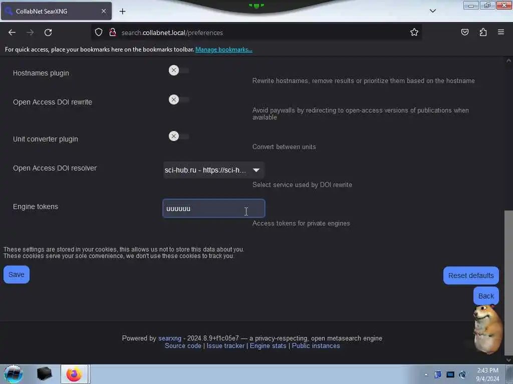The image size is (513, 384).
Task: Go back with the browser back arrow
Action: coord(12,32)
